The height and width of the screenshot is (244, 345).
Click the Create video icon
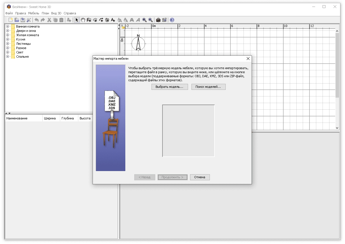pos(164,20)
